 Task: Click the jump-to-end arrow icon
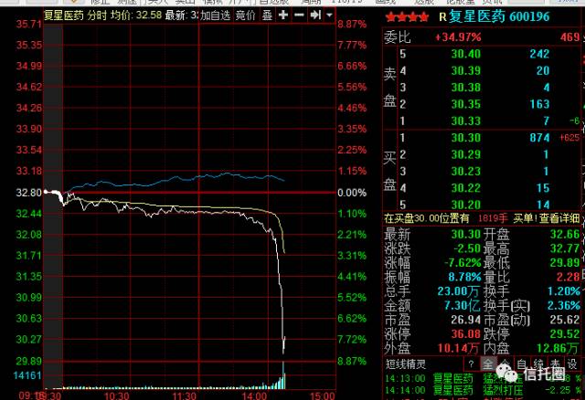coord(315,16)
